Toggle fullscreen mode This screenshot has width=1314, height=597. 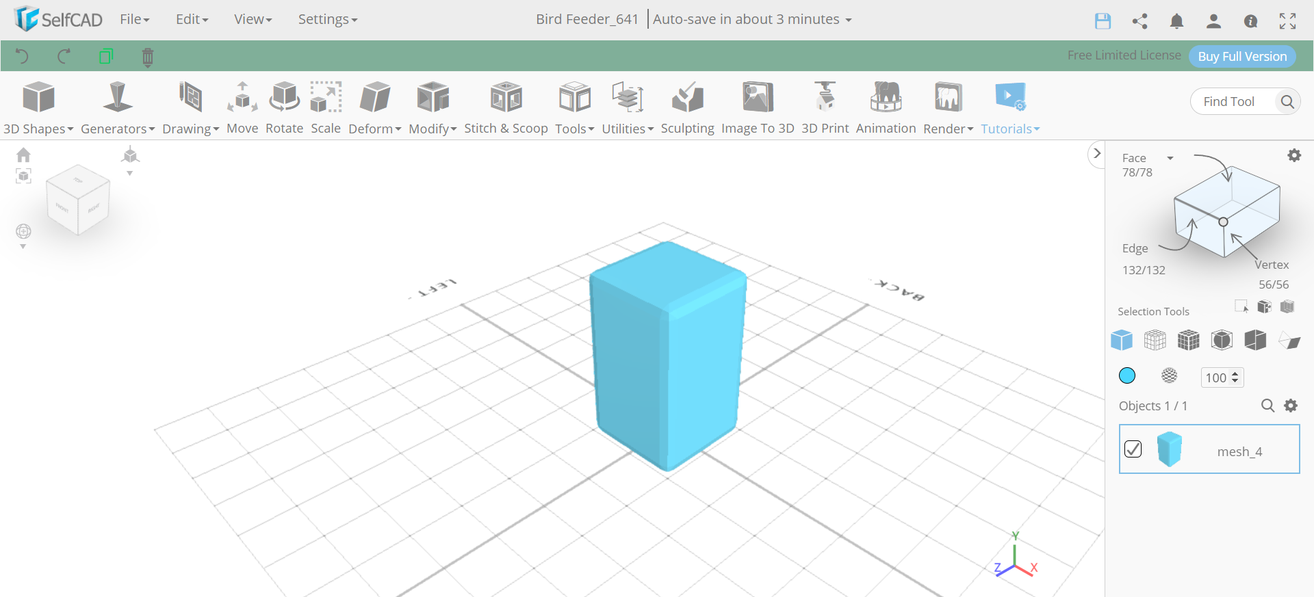pyautogui.click(x=1287, y=21)
